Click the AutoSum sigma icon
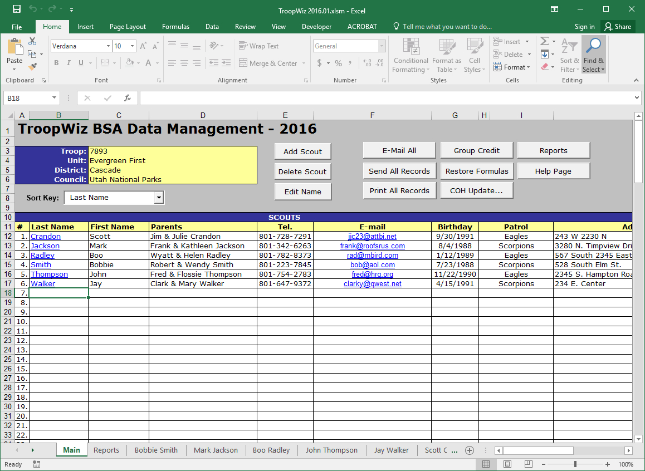Screen dimensions: 645x471 (544, 41)
